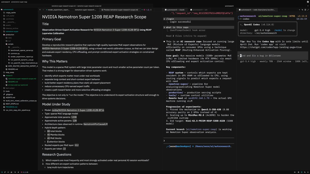
Task: Click the lightbulb icon in status bar
Action: click(x=308, y=172)
